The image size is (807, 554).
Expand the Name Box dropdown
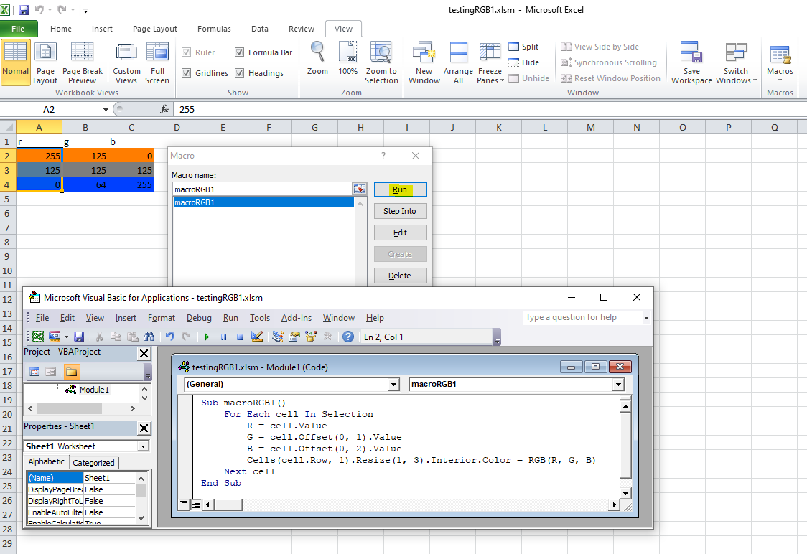[x=106, y=109]
